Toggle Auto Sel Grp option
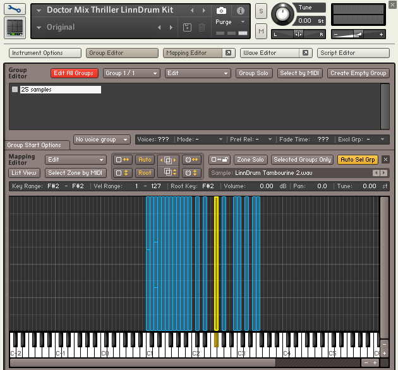Image resolution: width=398 pixels, height=370 pixels. click(x=358, y=160)
